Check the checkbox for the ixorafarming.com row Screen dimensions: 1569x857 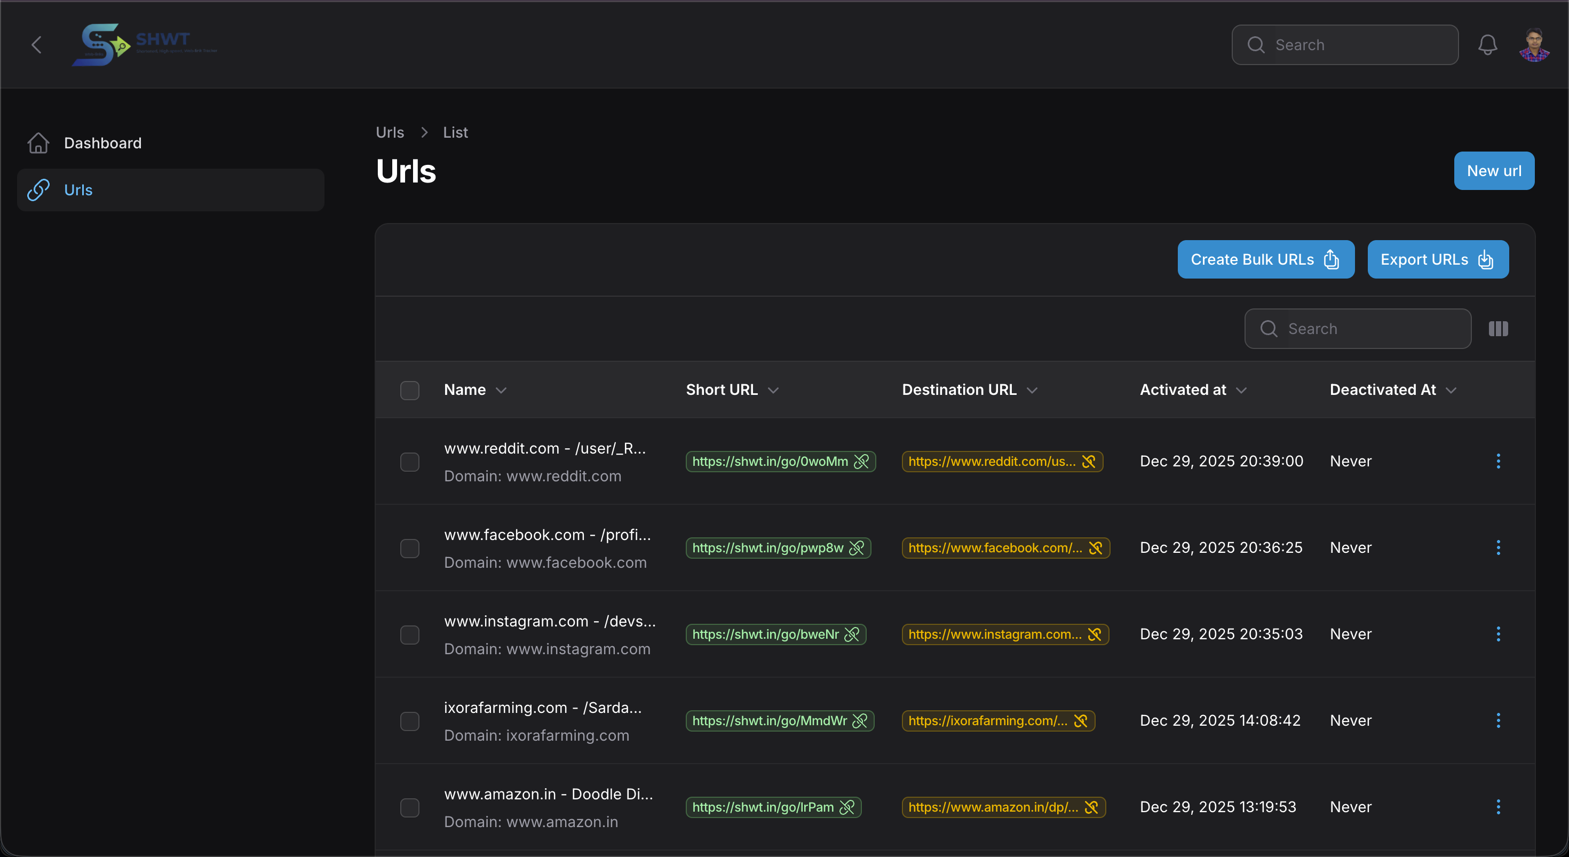click(x=409, y=720)
